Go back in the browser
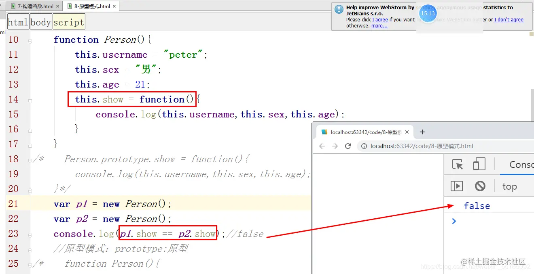Image resolution: width=534 pixels, height=274 pixels. click(322, 146)
